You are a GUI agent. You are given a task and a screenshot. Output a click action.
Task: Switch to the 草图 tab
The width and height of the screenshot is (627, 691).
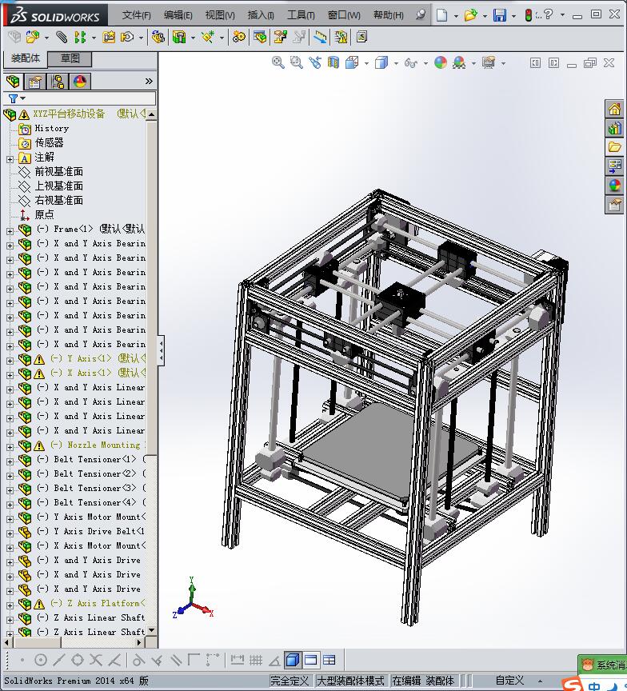pos(70,58)
